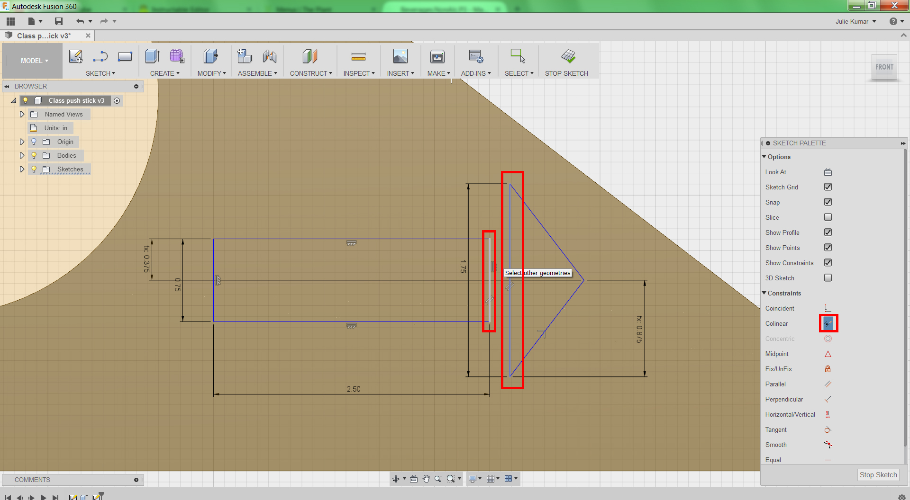
Task: Select the New Component assemble icon
Action: click(x=245, y=56)
